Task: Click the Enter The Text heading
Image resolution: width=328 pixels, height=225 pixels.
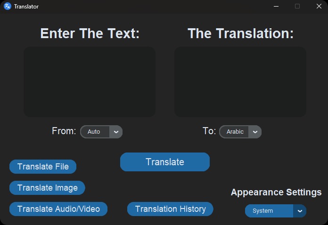Action: 90,33
